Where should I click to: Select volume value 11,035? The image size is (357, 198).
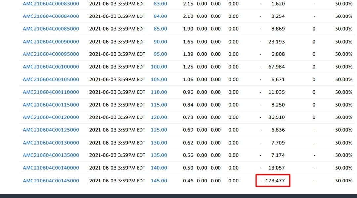pyautogui.click(x=277, y=92)
